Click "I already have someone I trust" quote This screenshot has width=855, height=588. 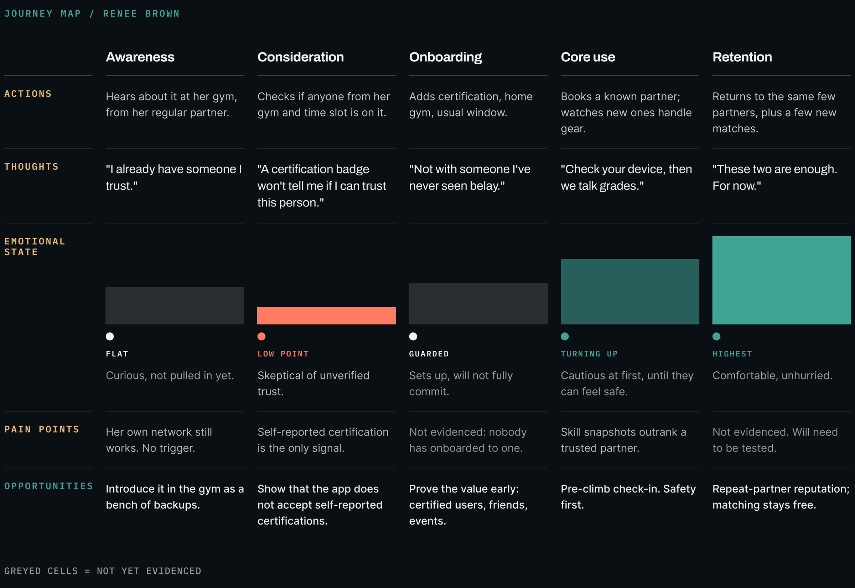coord(174,177)
